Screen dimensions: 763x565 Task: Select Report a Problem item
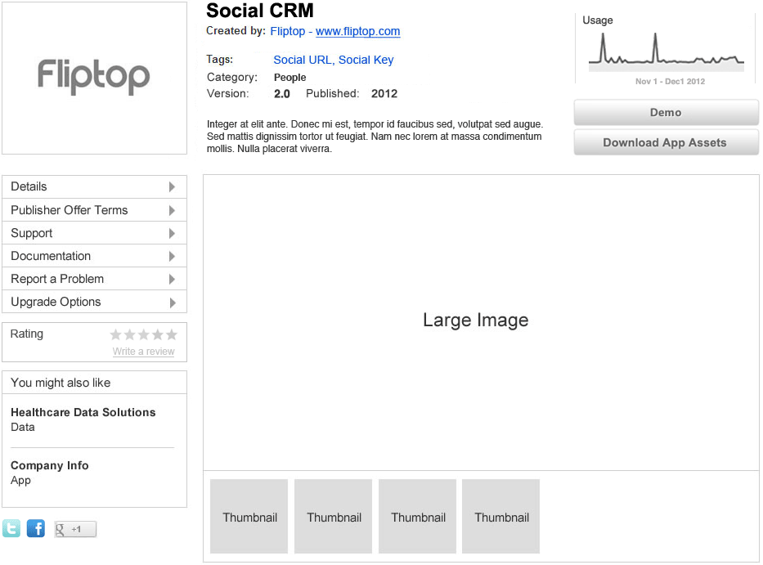tap(94, 279)
